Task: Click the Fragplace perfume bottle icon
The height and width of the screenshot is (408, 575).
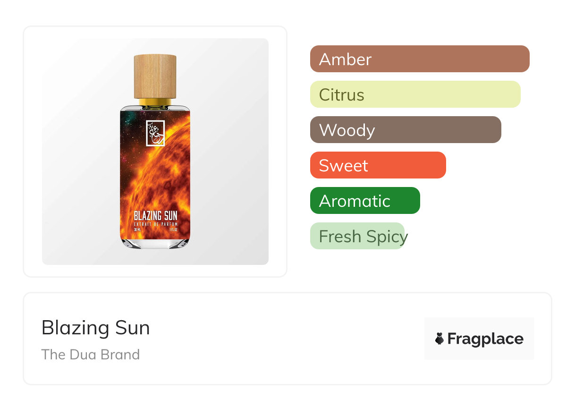Action: [440, 339]
